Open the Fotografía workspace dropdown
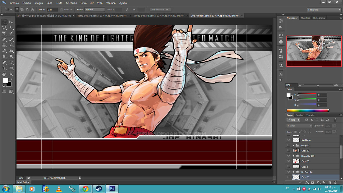This screenshot has width=343, height=193. pyautogui.click(x=324, y=10)
